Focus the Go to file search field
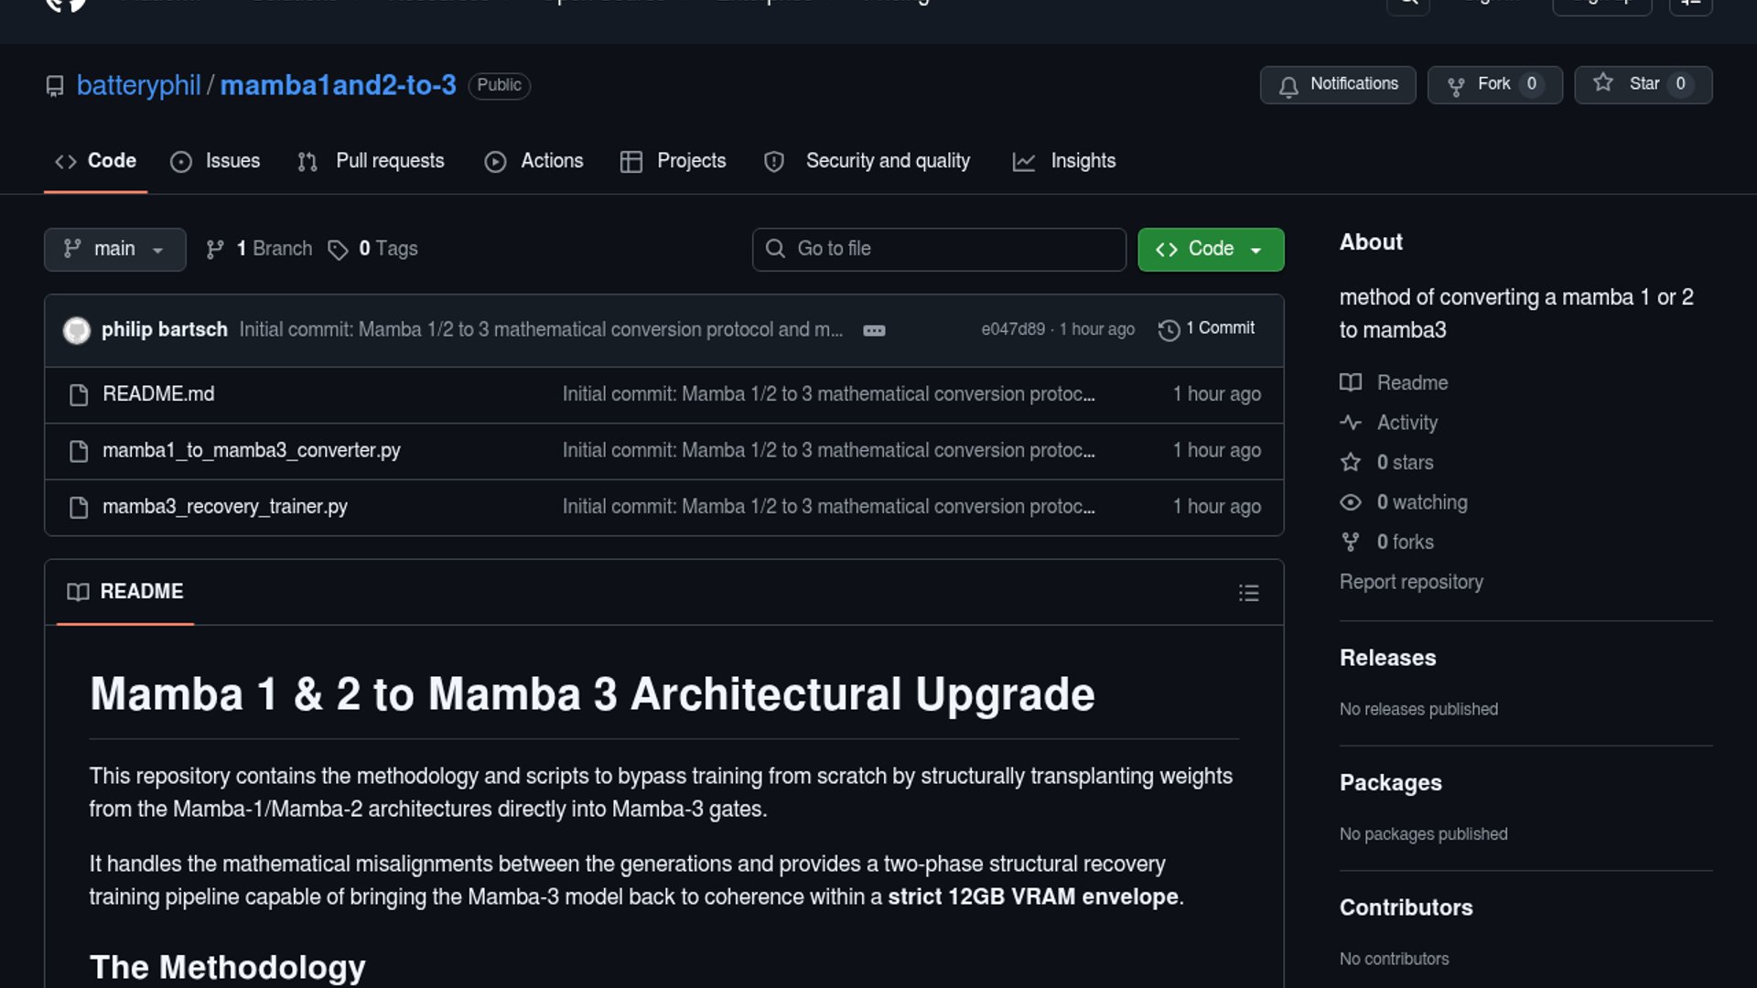Viewport: 1757px width, 988px height. [939, 249]
